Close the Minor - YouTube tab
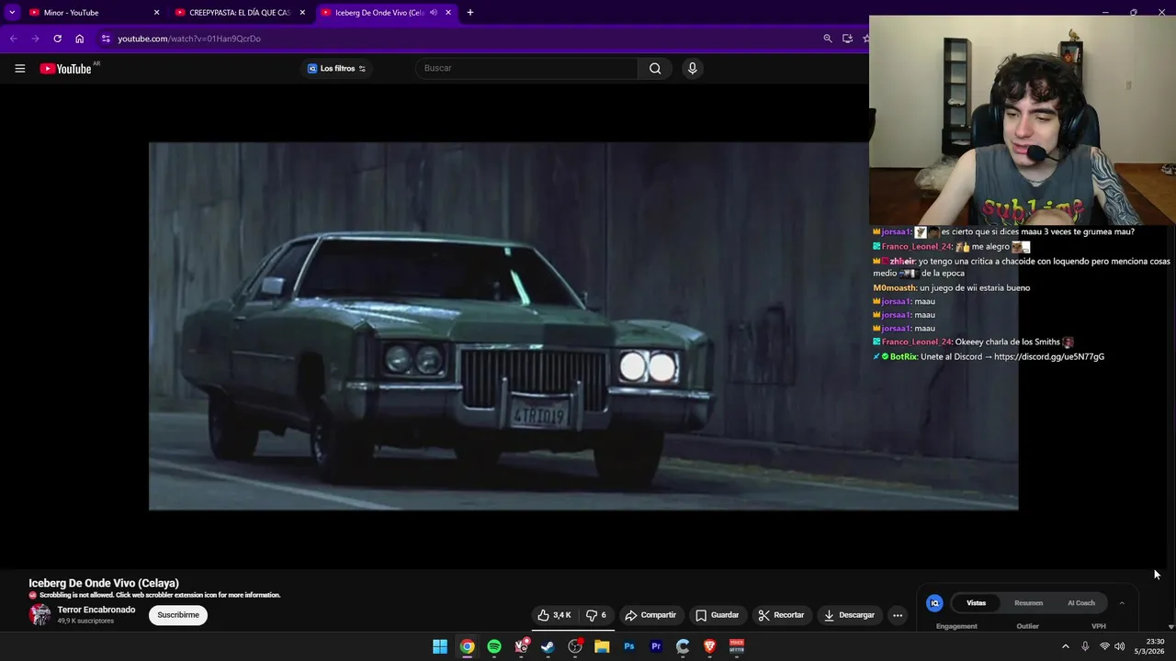Image resolution: width=1176 pixels, height=661 pixels. point(156,13)
